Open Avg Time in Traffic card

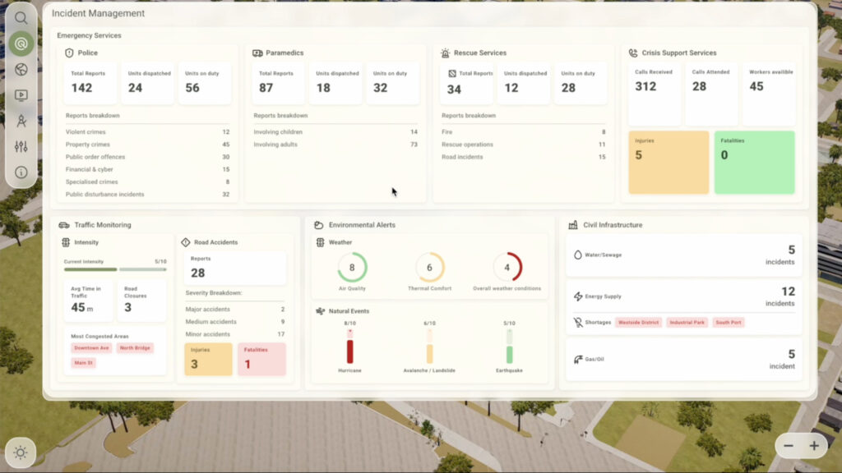click(x=89, y=301)
